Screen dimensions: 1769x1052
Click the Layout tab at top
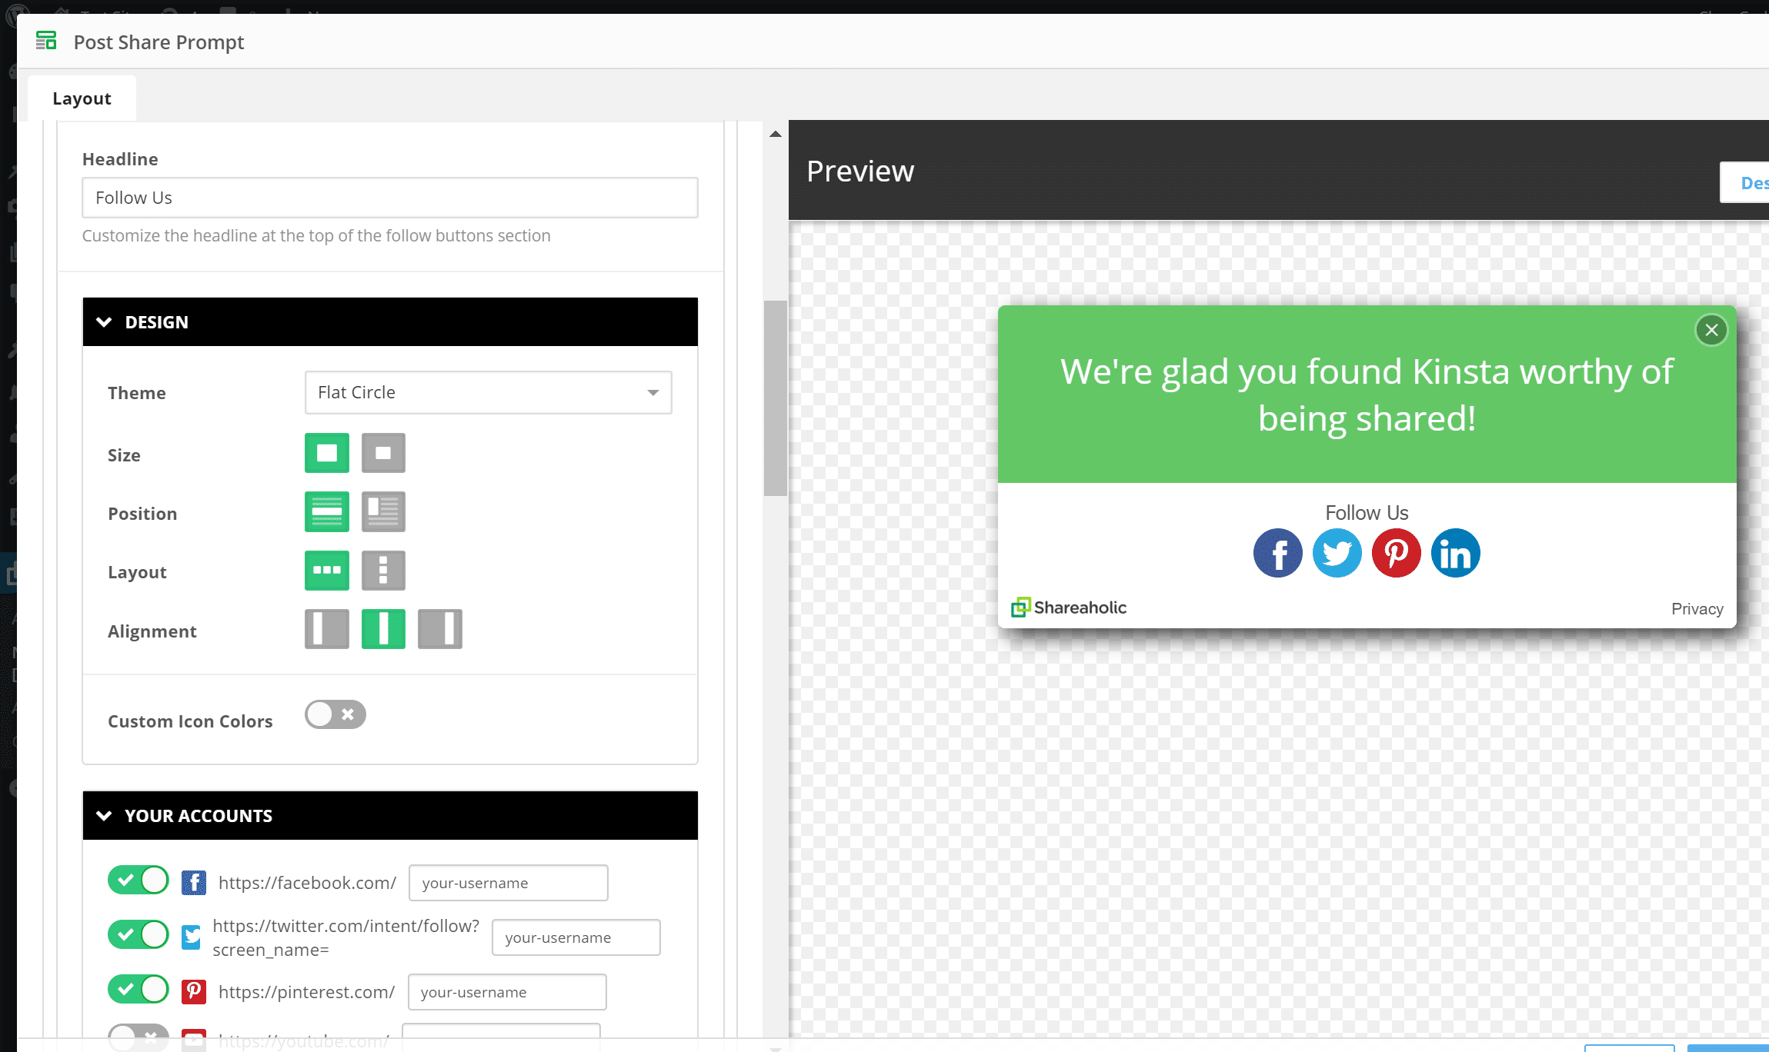click(82, 96)
